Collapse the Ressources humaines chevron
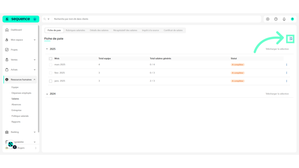Viewport: 299px width, 168px height. click(34, 79)
